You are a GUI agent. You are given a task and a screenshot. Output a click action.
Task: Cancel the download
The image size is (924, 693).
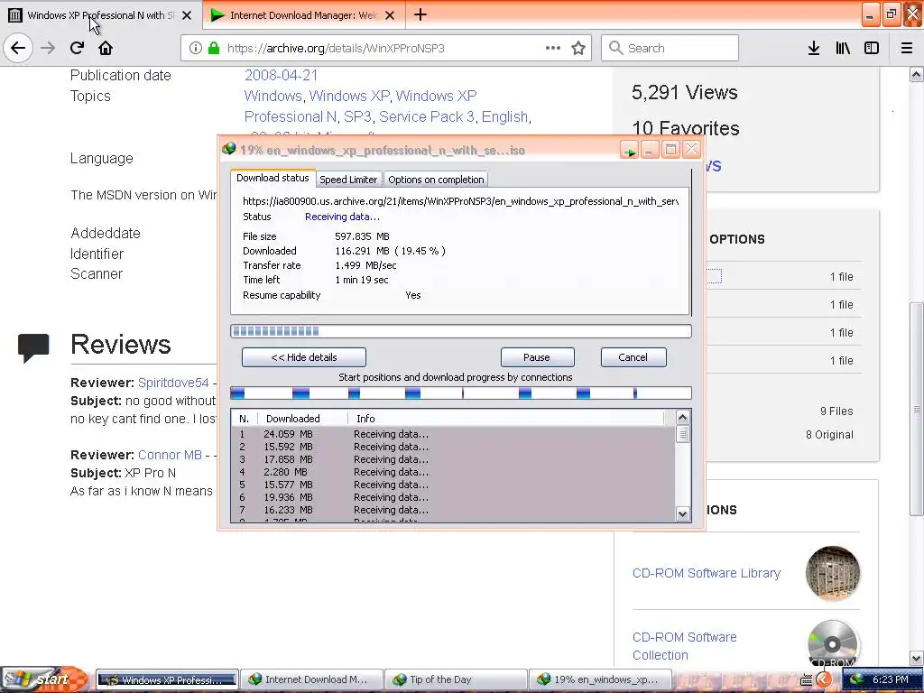coord(633,357)
